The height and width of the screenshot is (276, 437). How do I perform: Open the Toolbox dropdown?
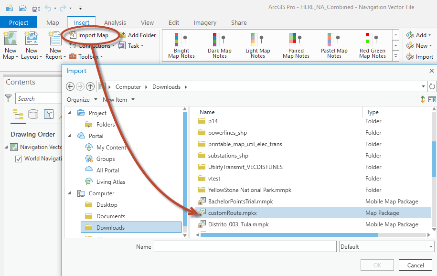pyautogui.click(x=86, y=57)
